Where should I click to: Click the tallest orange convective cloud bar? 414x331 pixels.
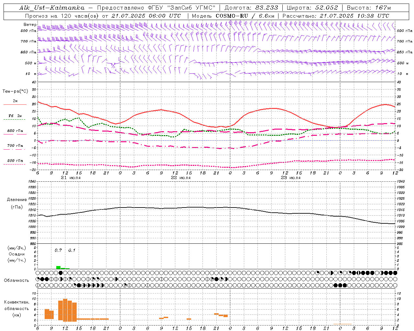65,310
